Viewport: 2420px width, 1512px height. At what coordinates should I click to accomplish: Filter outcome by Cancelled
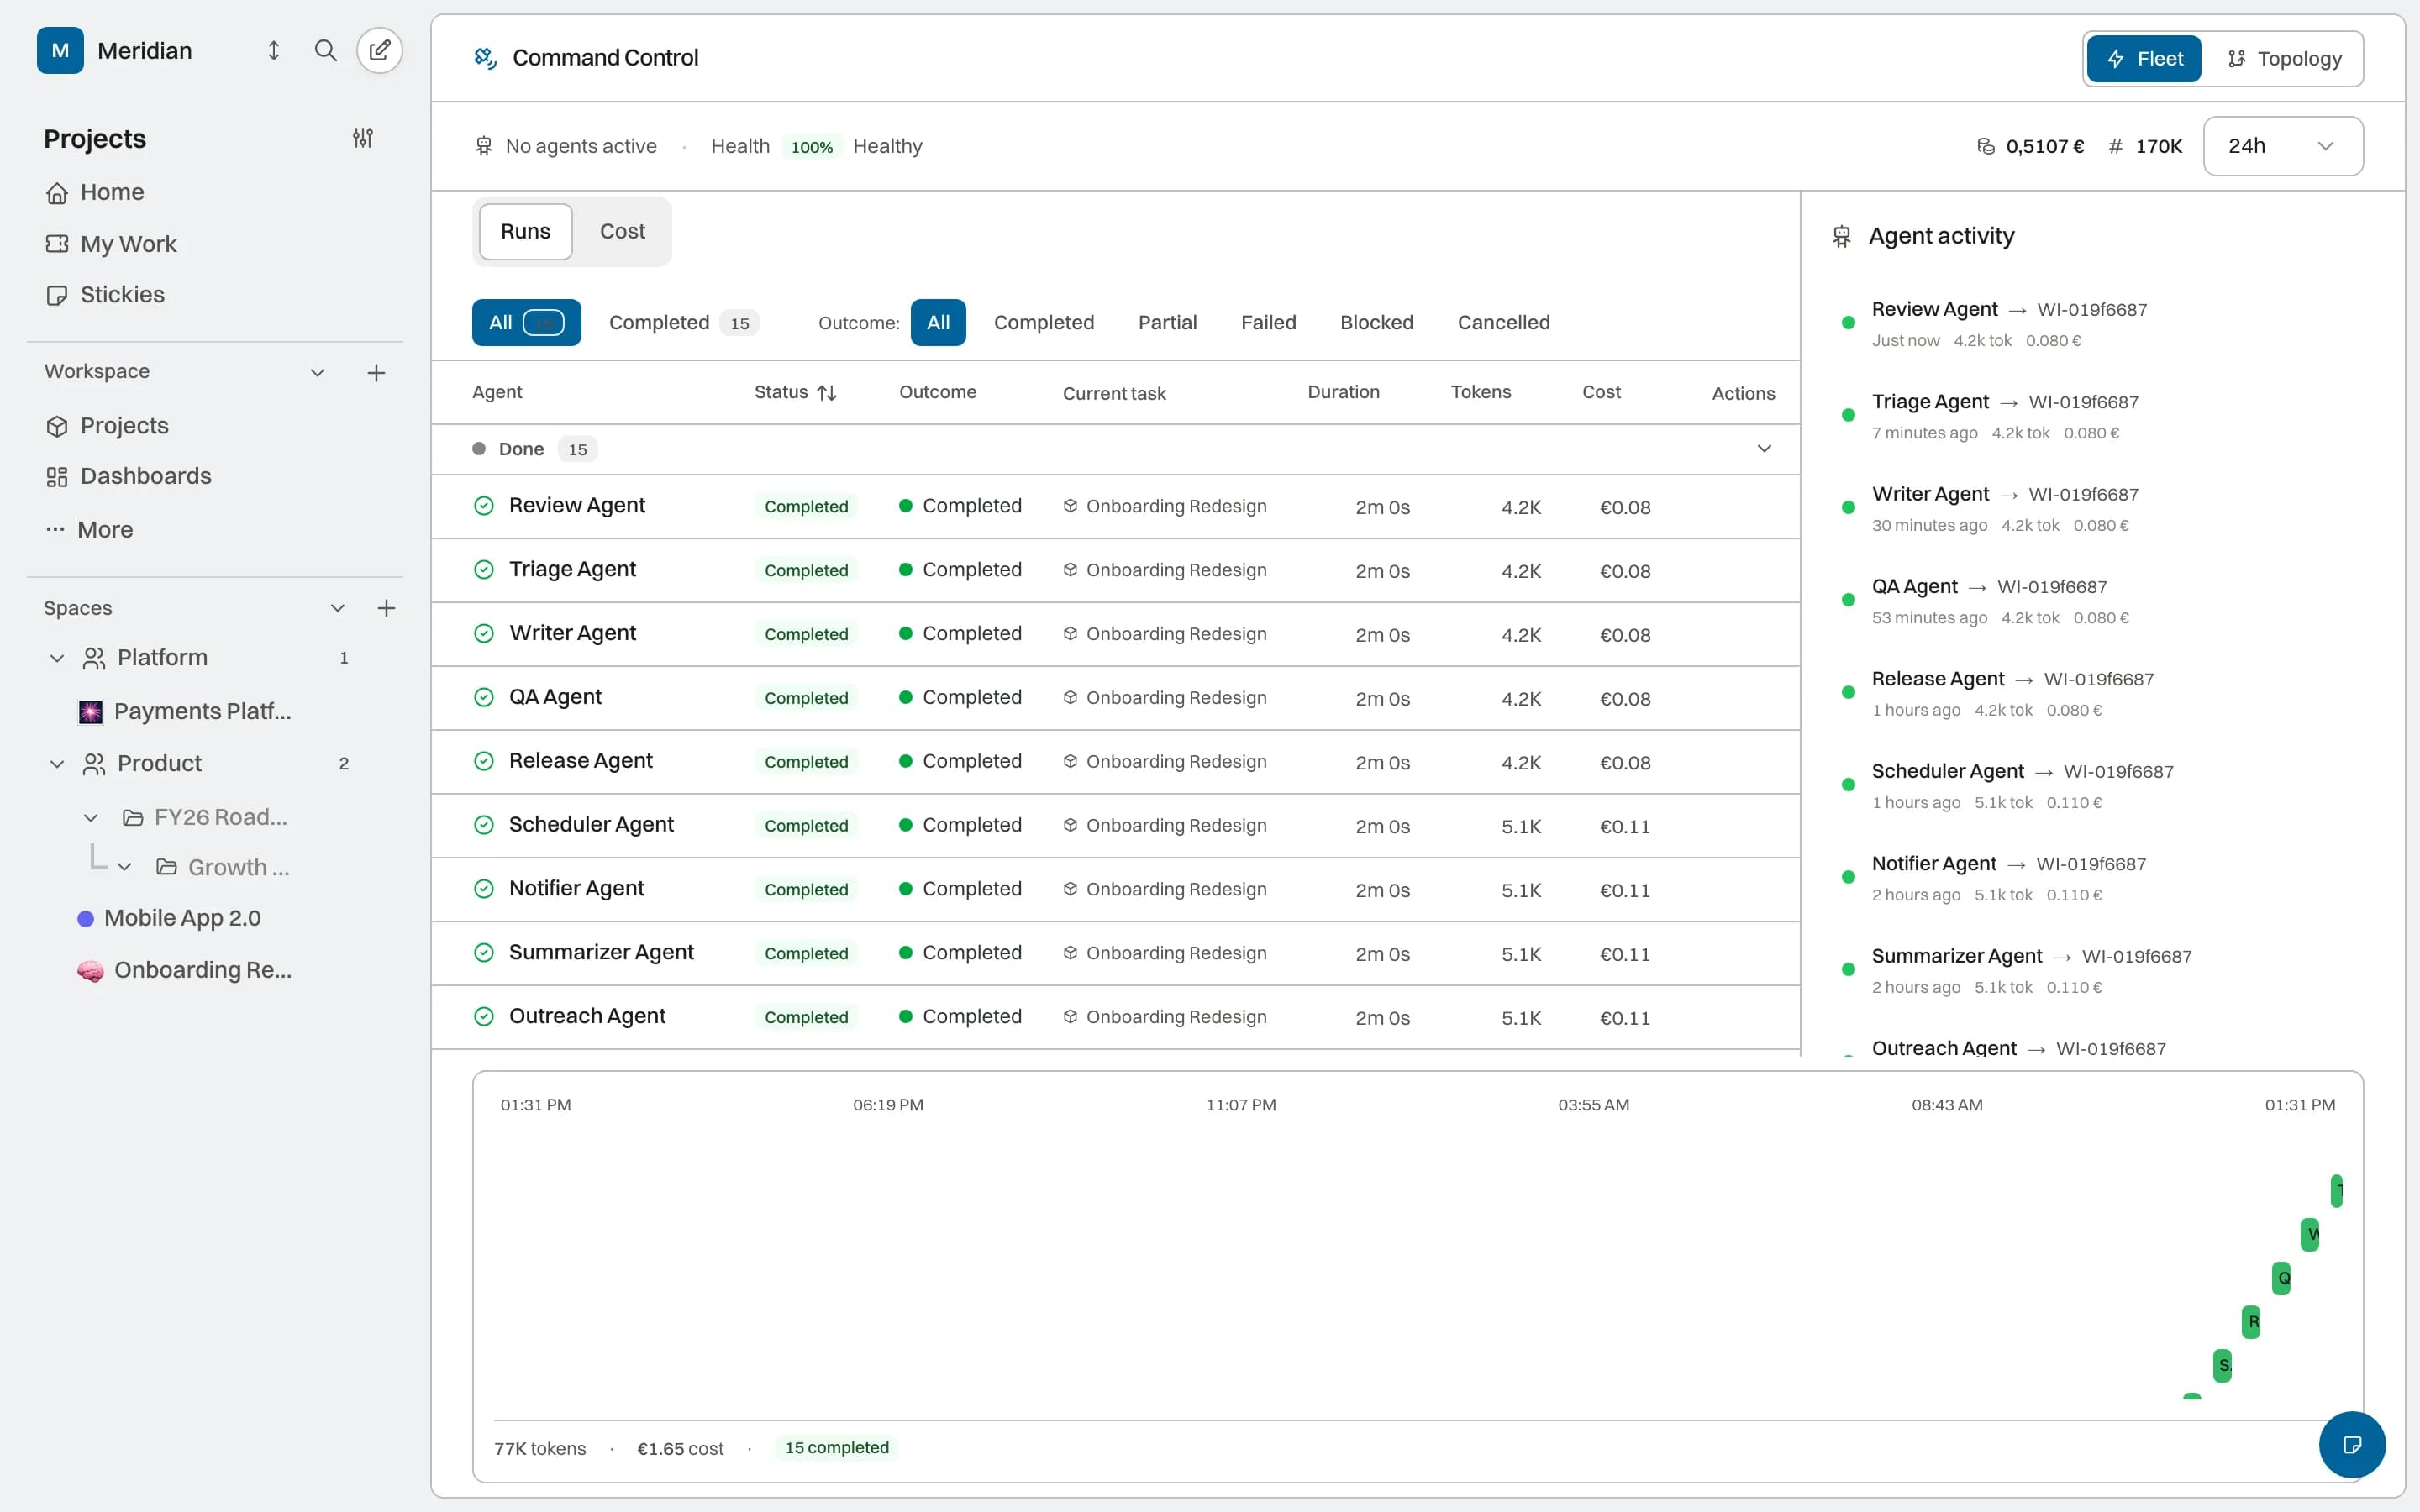pos(1503,322)
